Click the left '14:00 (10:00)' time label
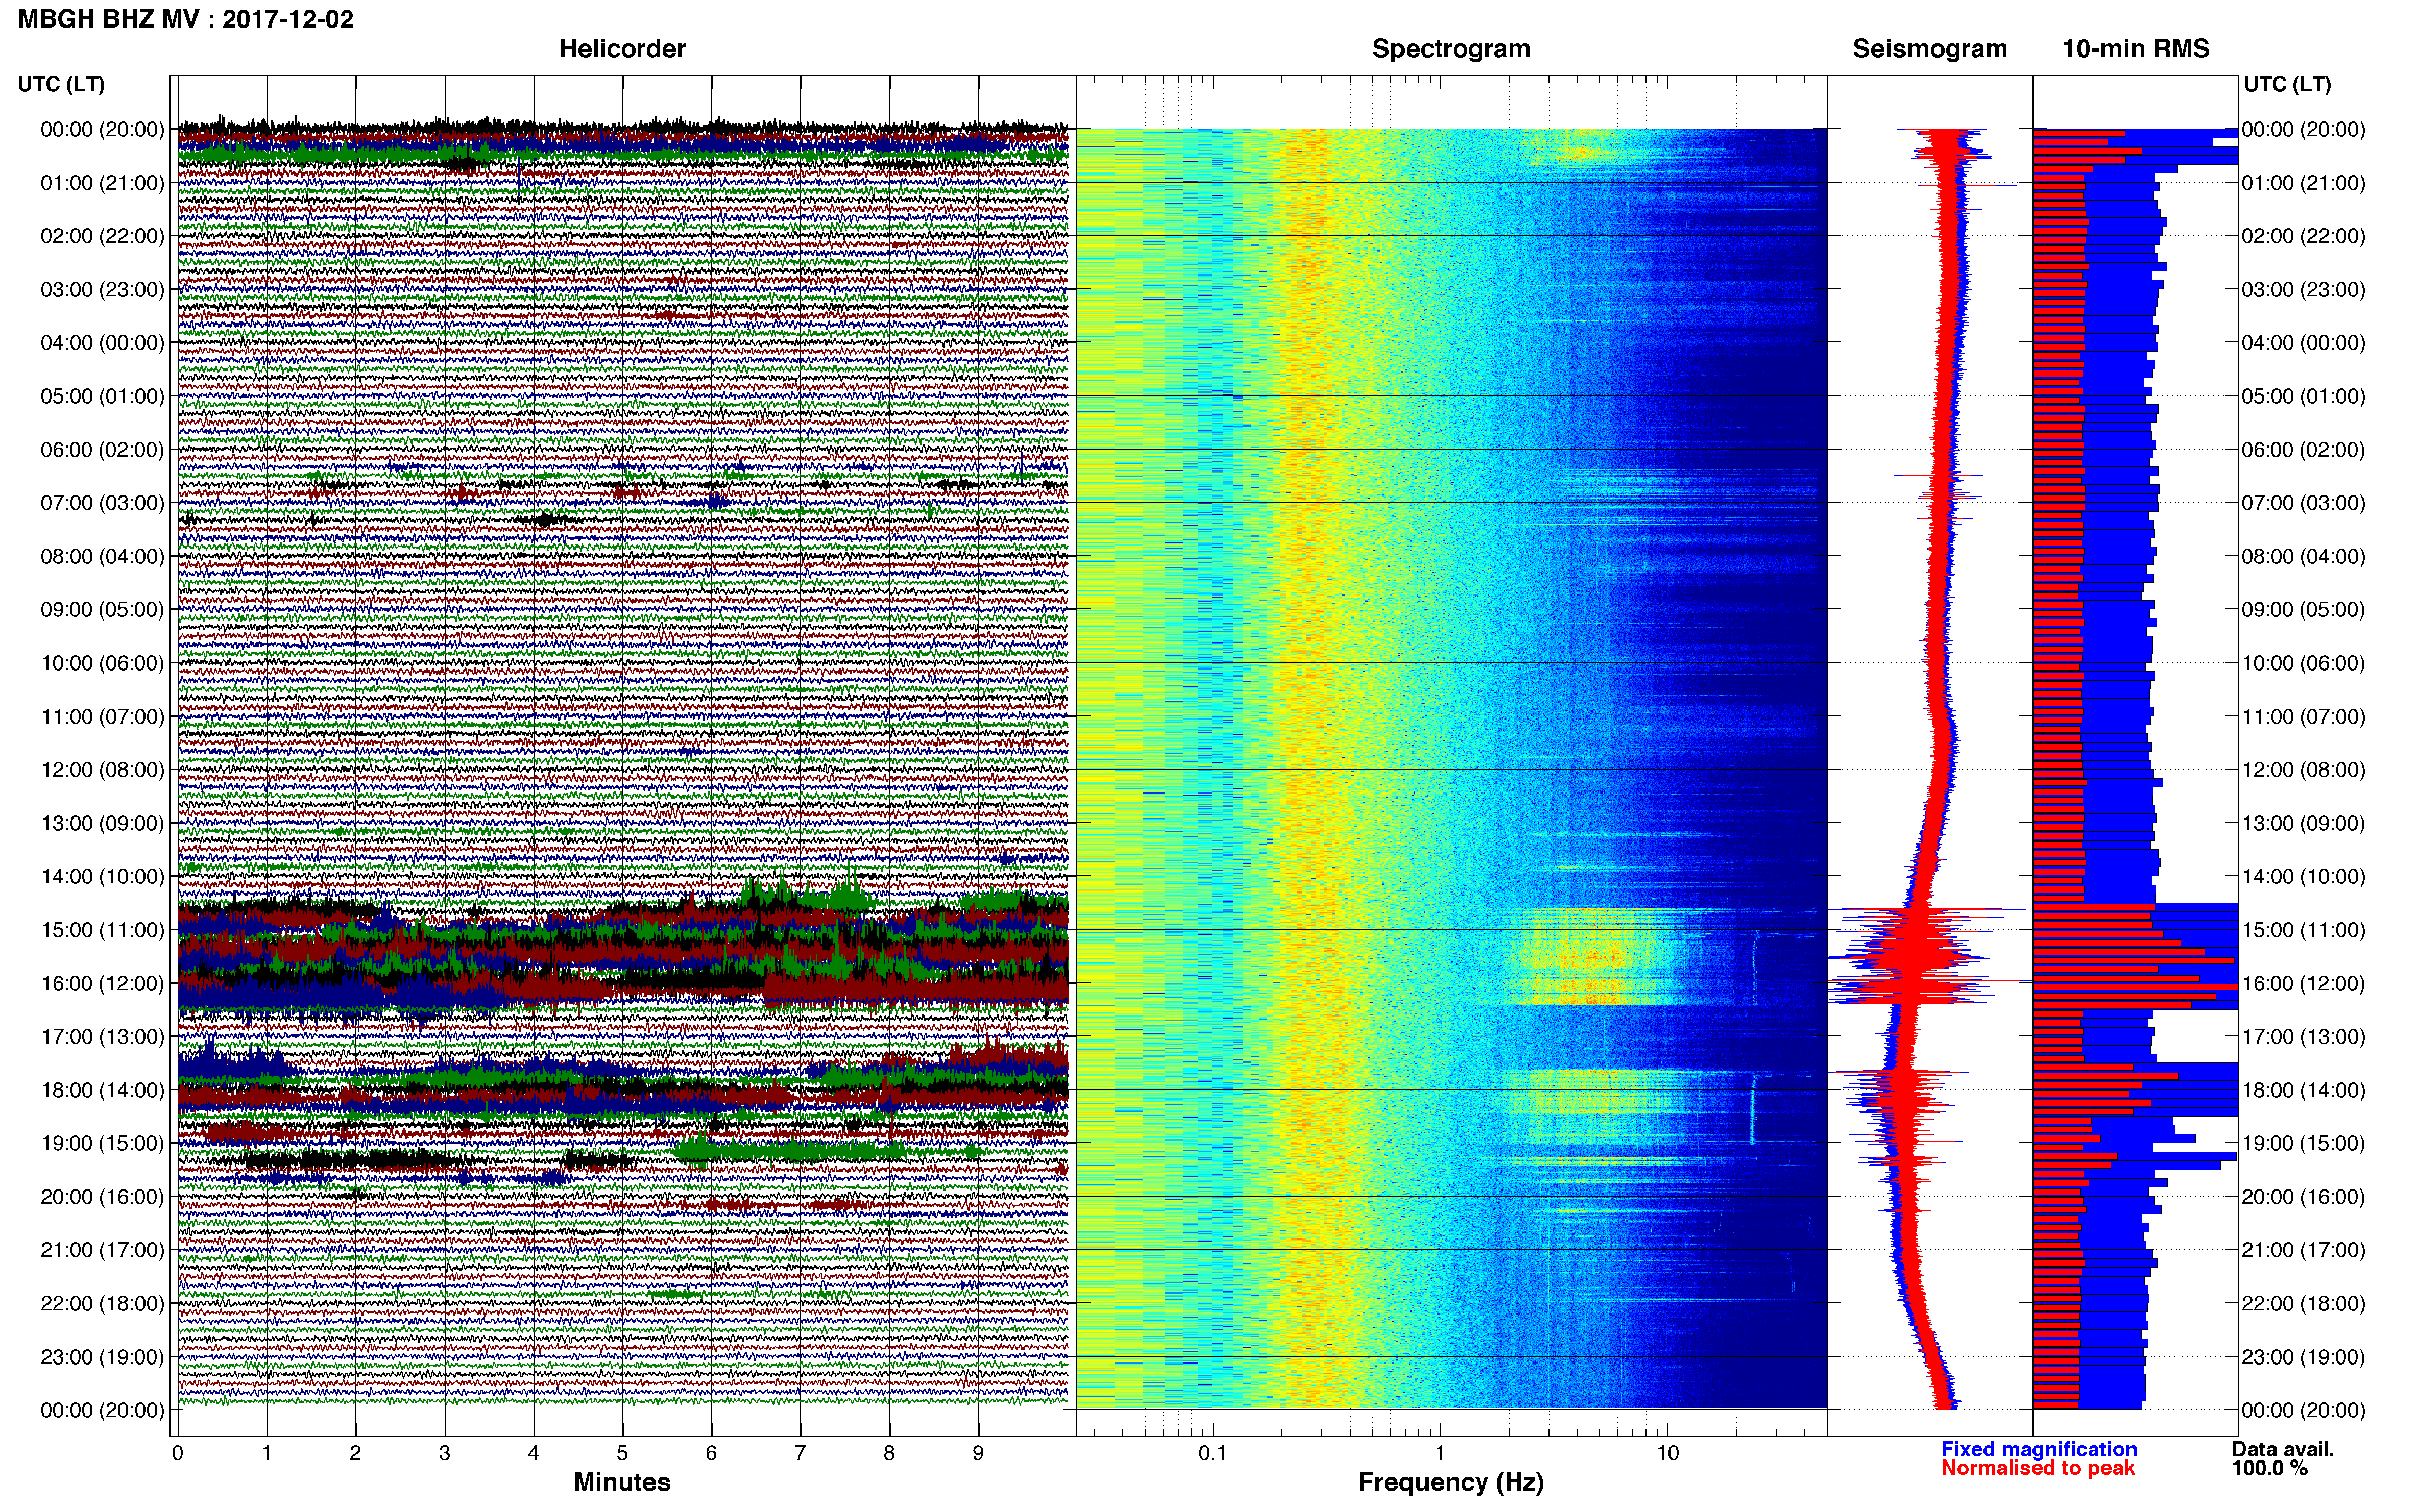2420x1512 pixels. [102, 877]
